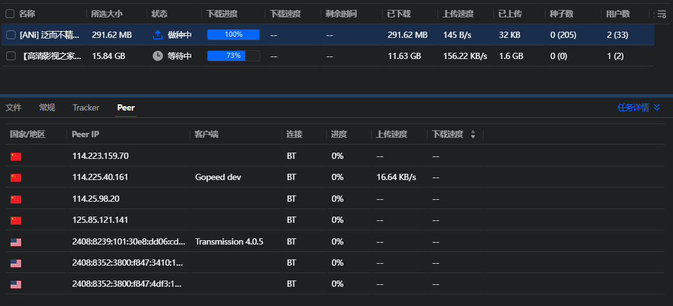The height and width of the screenshot is (306, 673).
Task: Click the Transmission 4.0.5 client name
Action: [229, 241]
